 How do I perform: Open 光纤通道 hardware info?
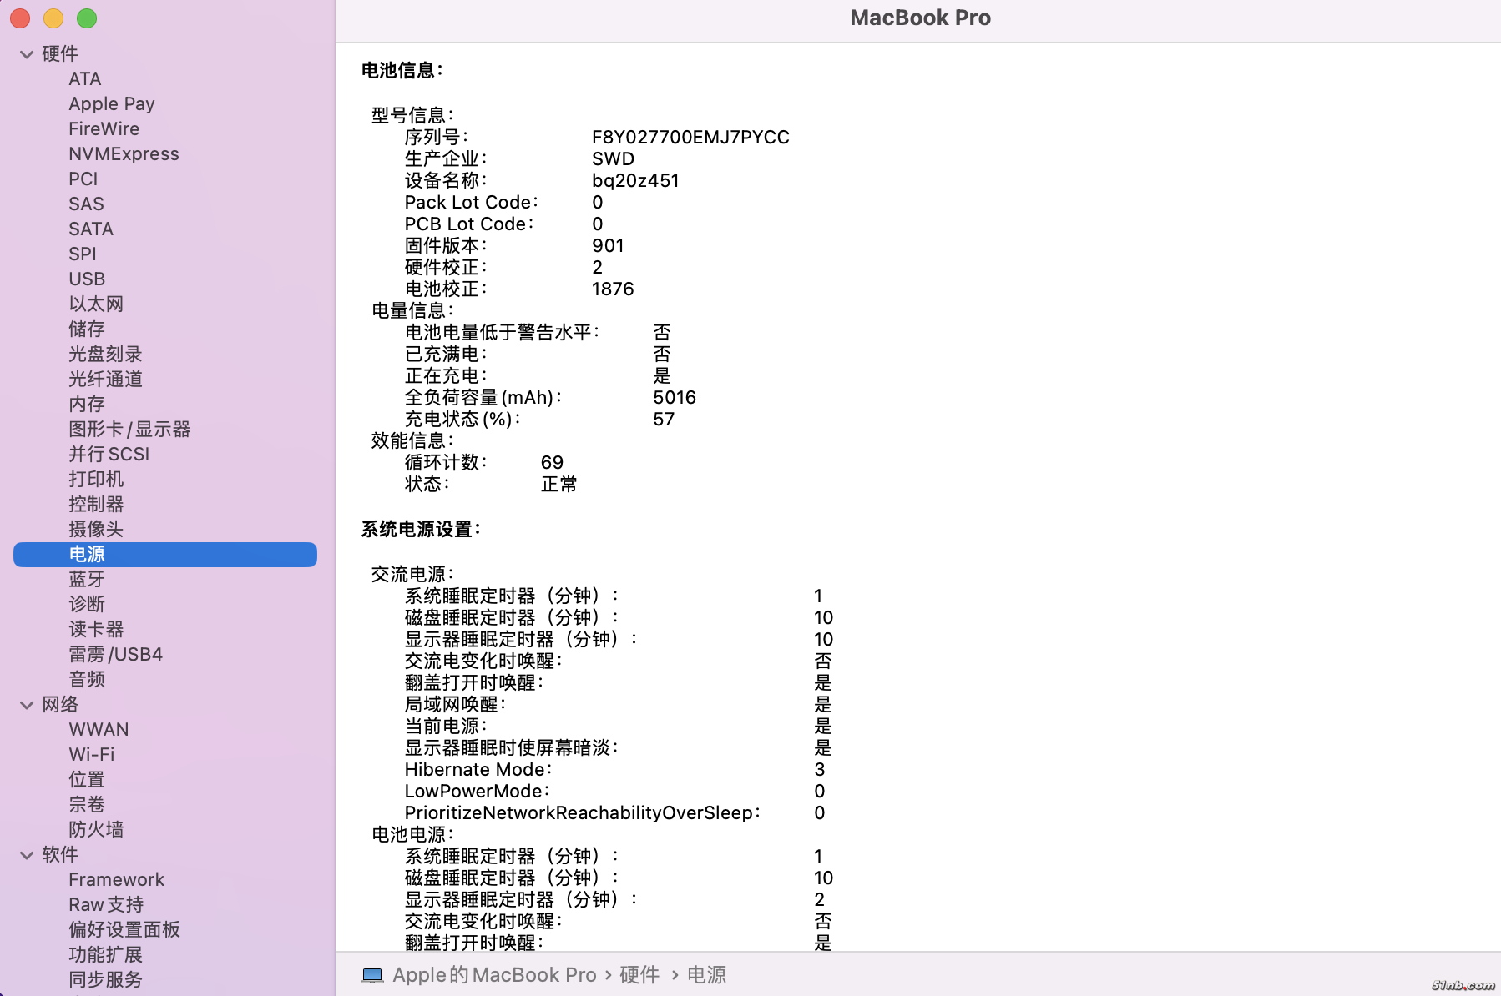point(105,380)
